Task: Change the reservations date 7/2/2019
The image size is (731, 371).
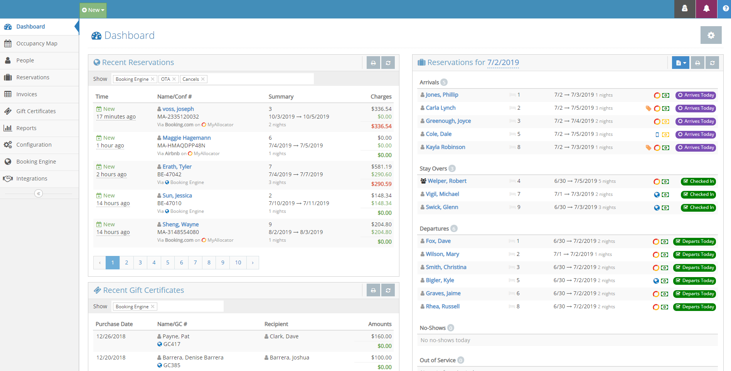Action: pos(503,62)
